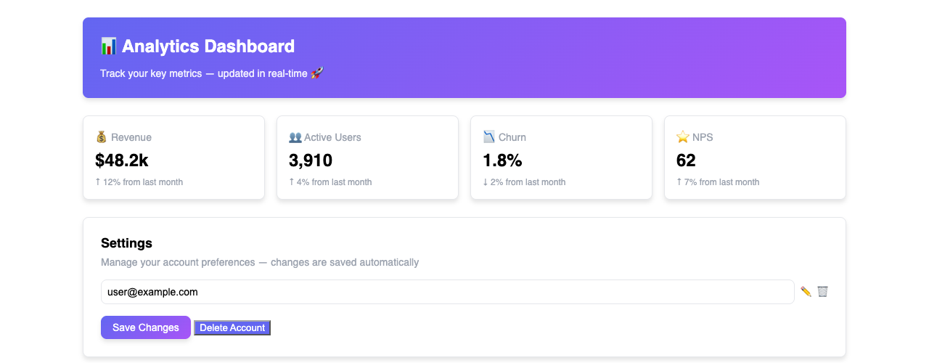The height and width of the screenshot is (363, 929).
Task: Click the 3,910 active users value
Action: [x=311, y=160]
